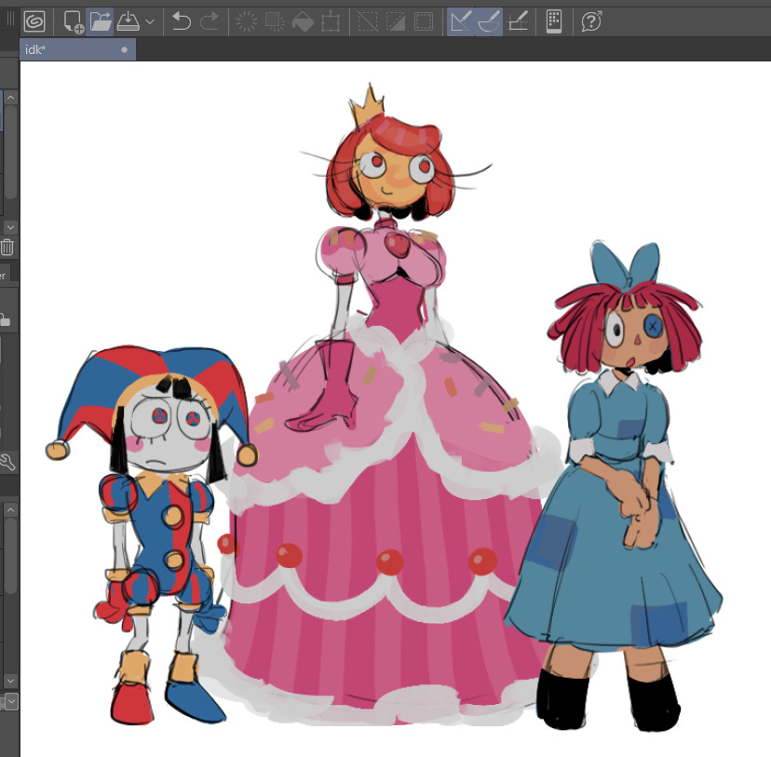The width and height of the screenshot is (771, 757).
Task: Activate Scale/Rotate transform icon
Action: tap(331, 22)
